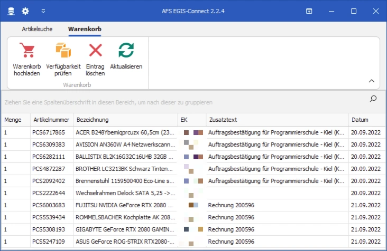Open settings gear in title bar
This screenshot has width=387, height=251.
click(25, 11)
